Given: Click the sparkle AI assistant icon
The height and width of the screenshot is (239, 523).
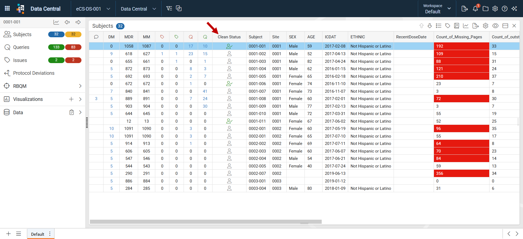Looking at the screenshot, I should (514, 9).
